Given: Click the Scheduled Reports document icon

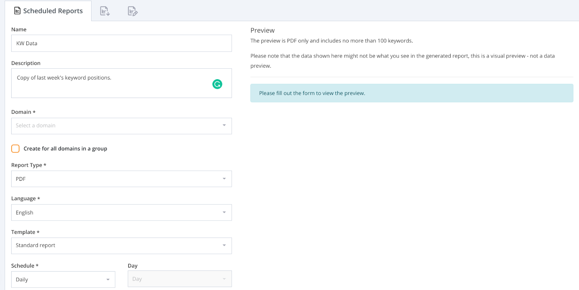Looking at the screenshot, I should click(17, 11).
